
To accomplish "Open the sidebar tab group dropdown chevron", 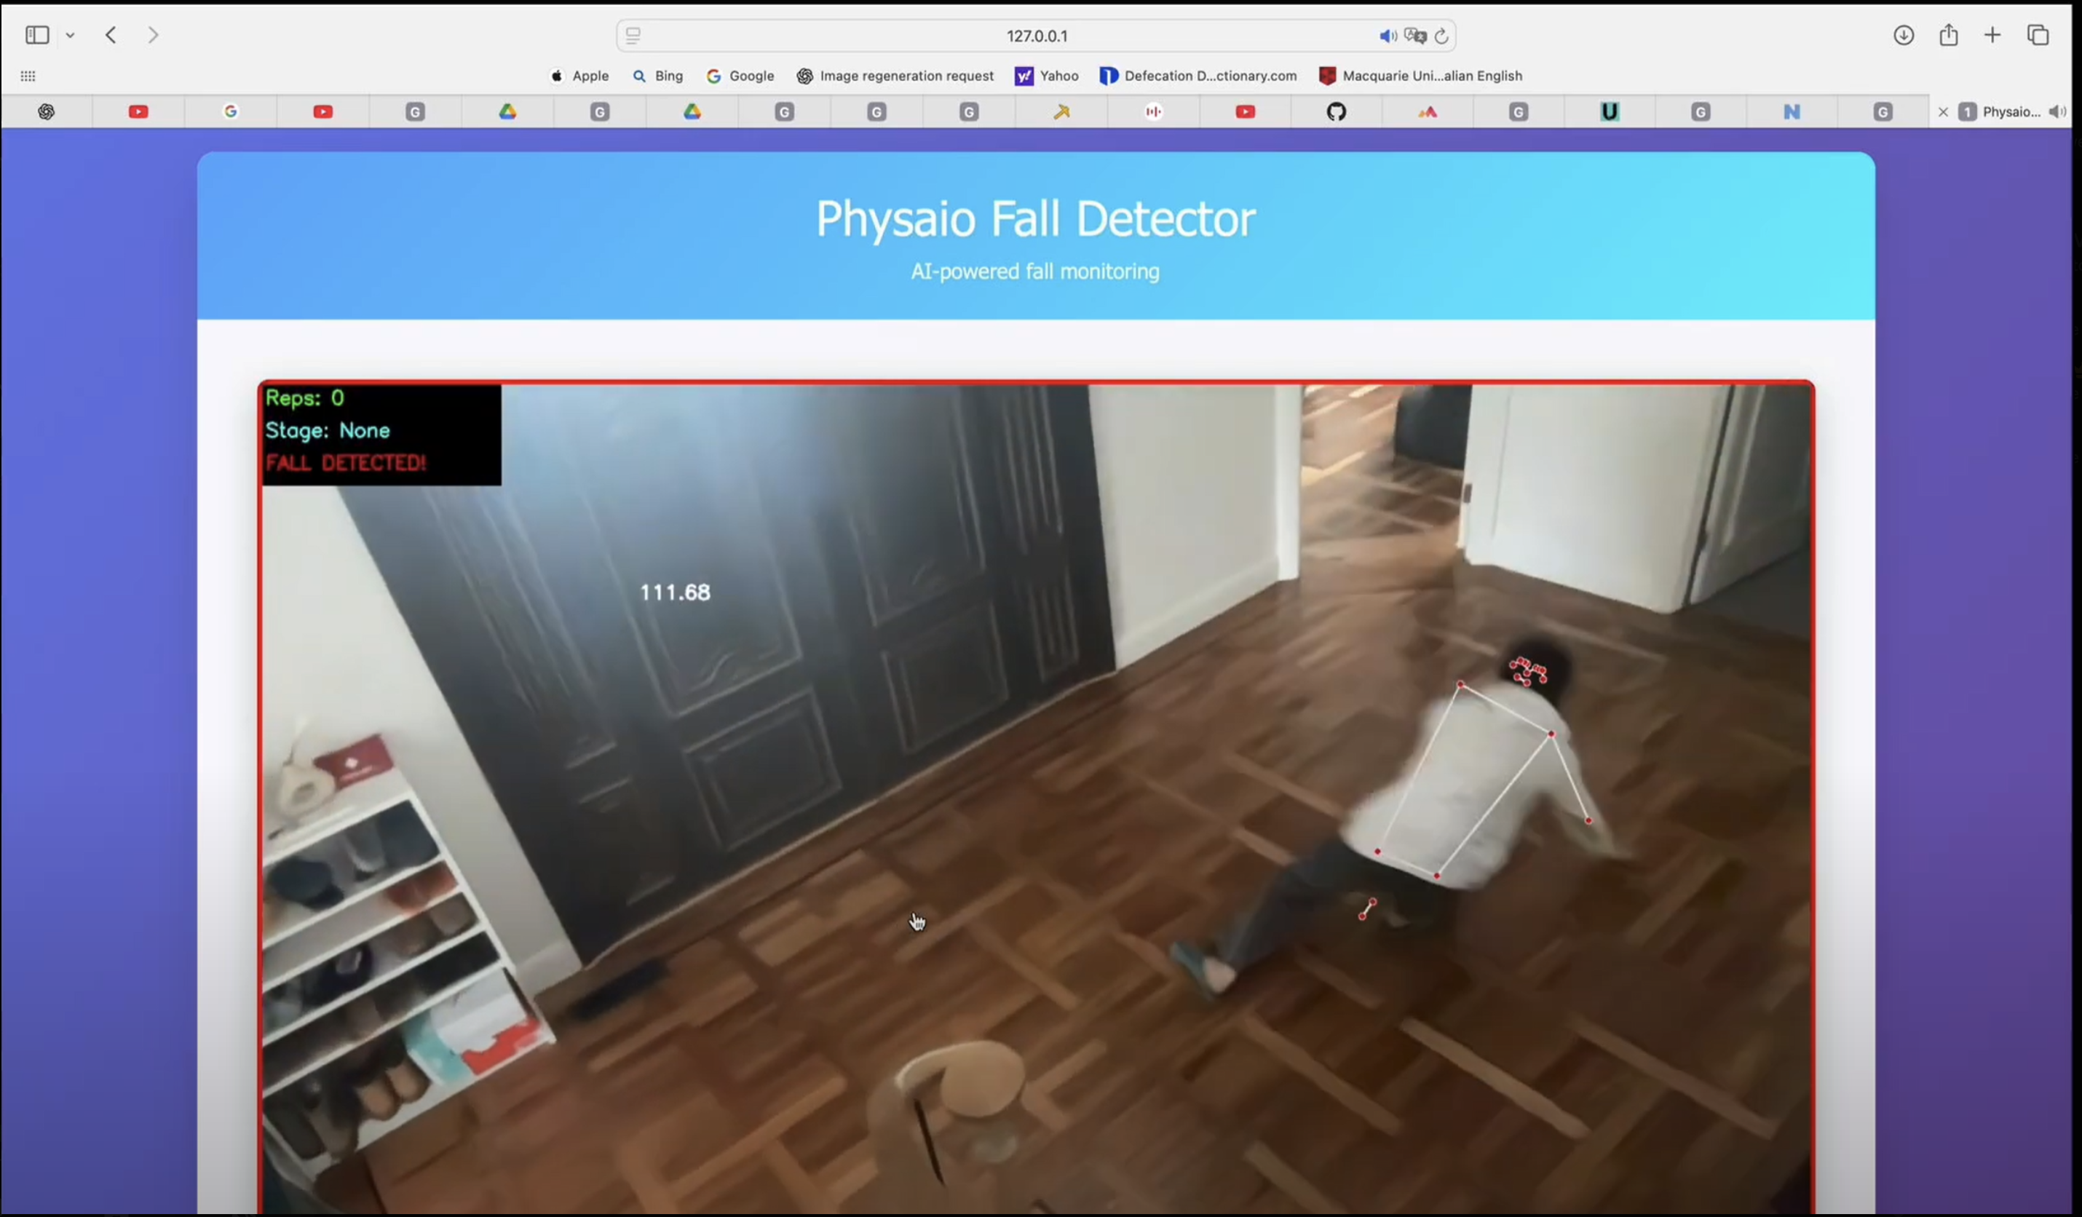I will (70, 36).
